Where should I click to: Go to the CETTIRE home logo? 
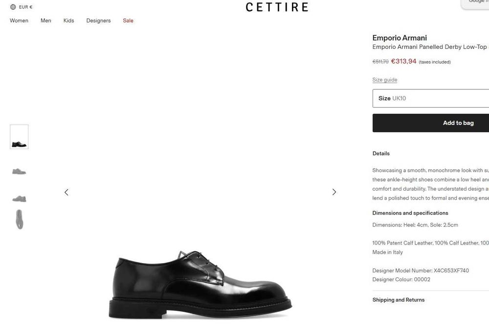coord(277,7)
